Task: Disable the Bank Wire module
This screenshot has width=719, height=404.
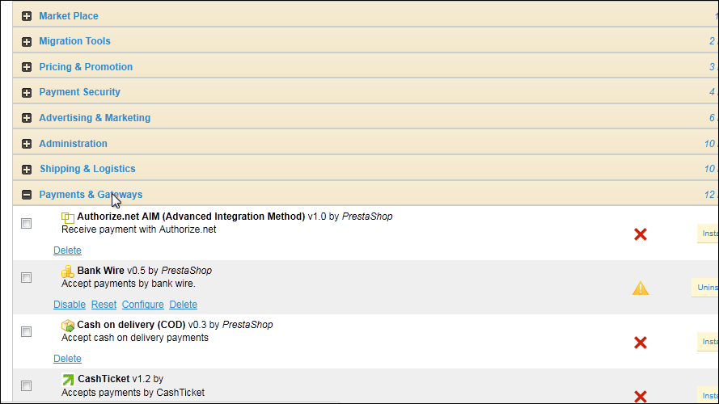Action: tap(70, 305)
